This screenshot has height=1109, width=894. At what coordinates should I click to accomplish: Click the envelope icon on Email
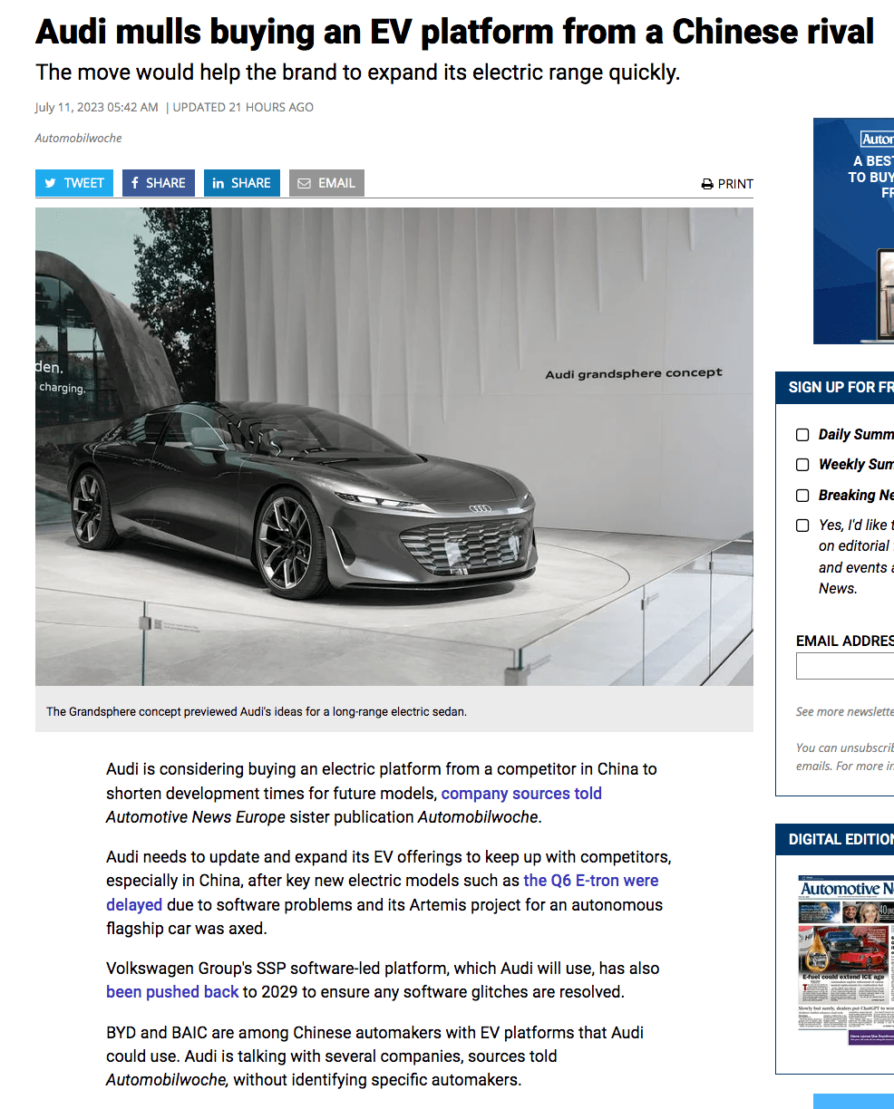click(x=305, y=183)
